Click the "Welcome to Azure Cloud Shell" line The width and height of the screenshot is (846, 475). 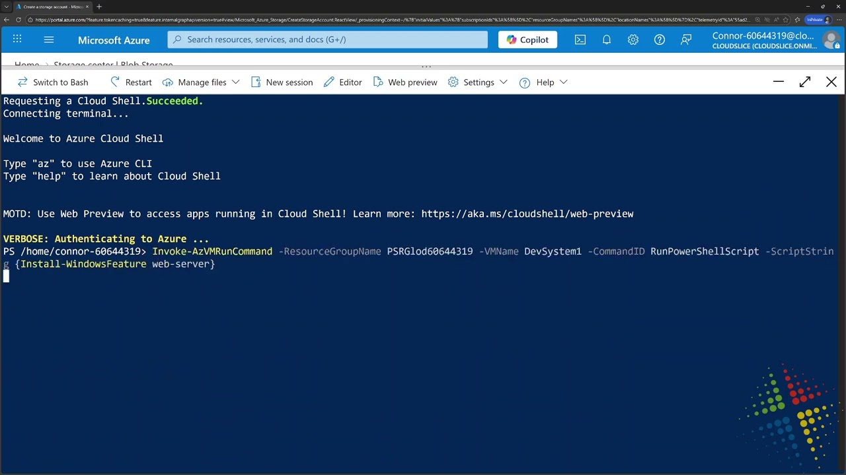[83, 139]
